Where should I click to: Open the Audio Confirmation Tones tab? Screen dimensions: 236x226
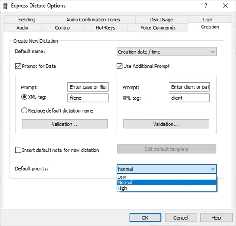pyautogui.click(x=93, y=20)
